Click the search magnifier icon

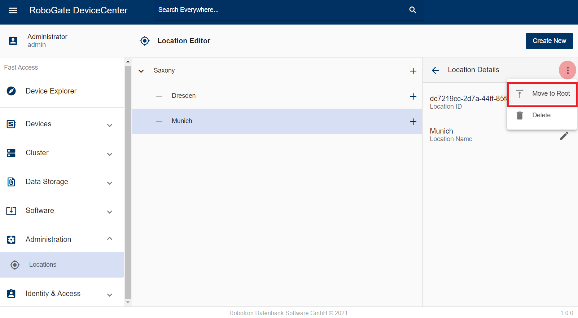[413, 10]
